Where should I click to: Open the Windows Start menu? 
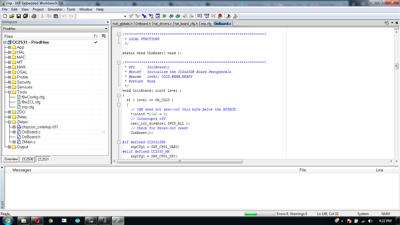[x=7, y=220]
